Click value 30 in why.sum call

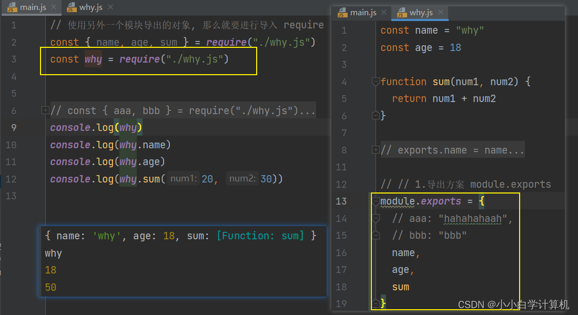coord(266,179)
